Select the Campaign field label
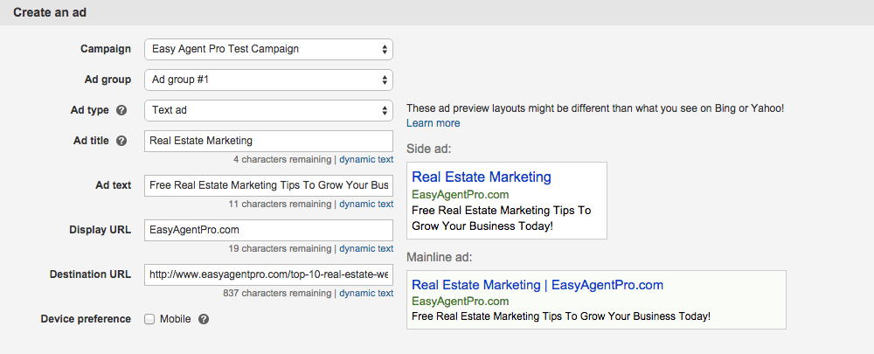This screenshot has width=874, height=354. coord(106,49)
